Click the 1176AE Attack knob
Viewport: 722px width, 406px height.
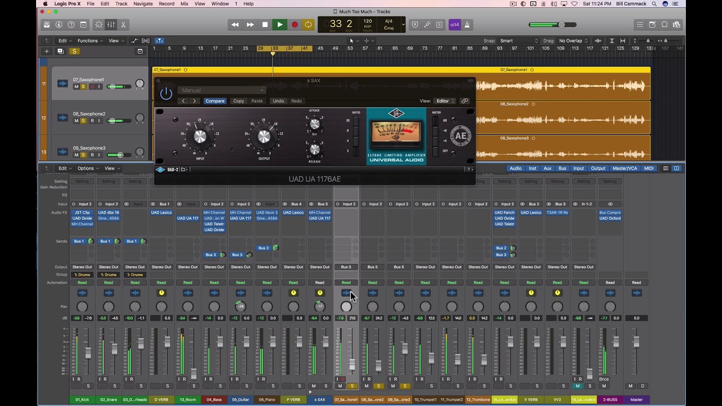click(x=315, y=123)
